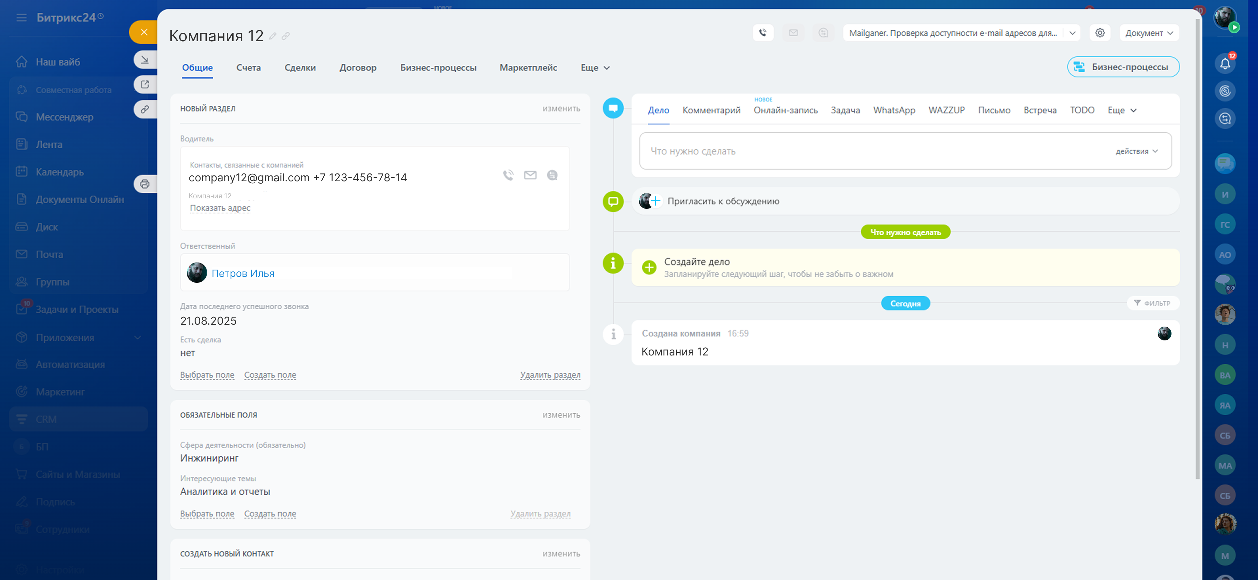Click the Показать адрес link
Image resolution: width=1258 pixels, height=580 pixels.
coord(220,208)
